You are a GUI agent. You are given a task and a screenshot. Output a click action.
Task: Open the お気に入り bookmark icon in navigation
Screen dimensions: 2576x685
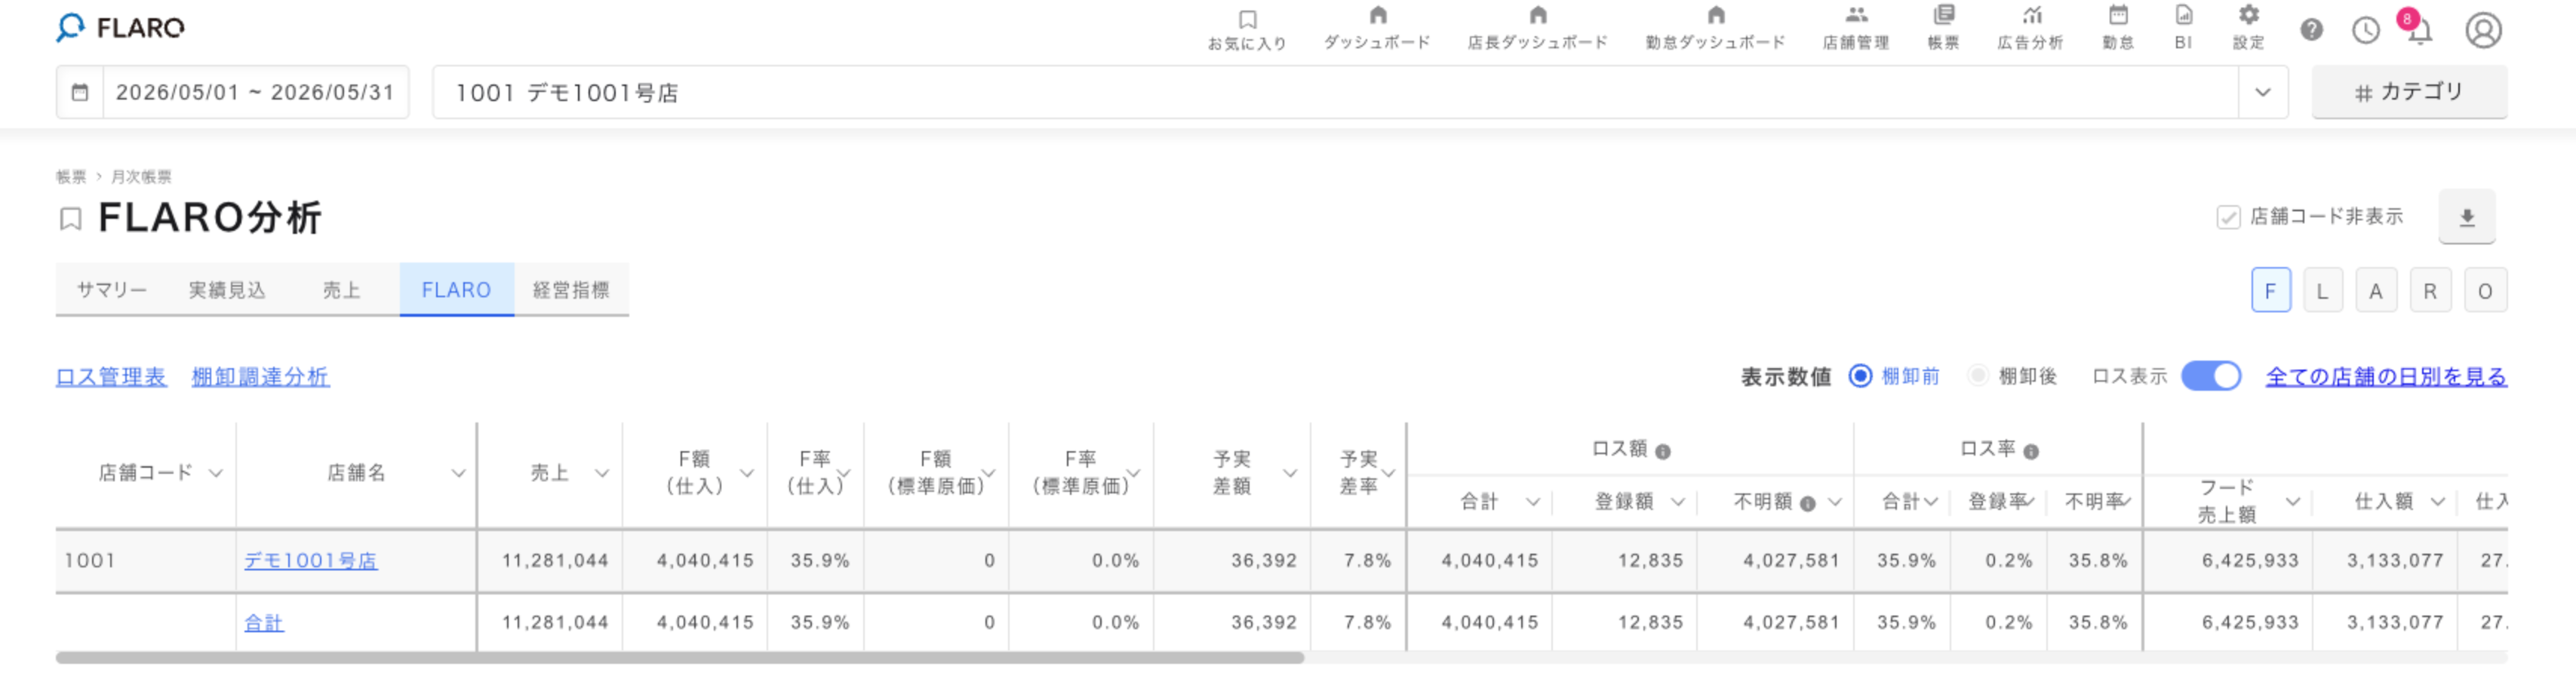pos(1247,20)
